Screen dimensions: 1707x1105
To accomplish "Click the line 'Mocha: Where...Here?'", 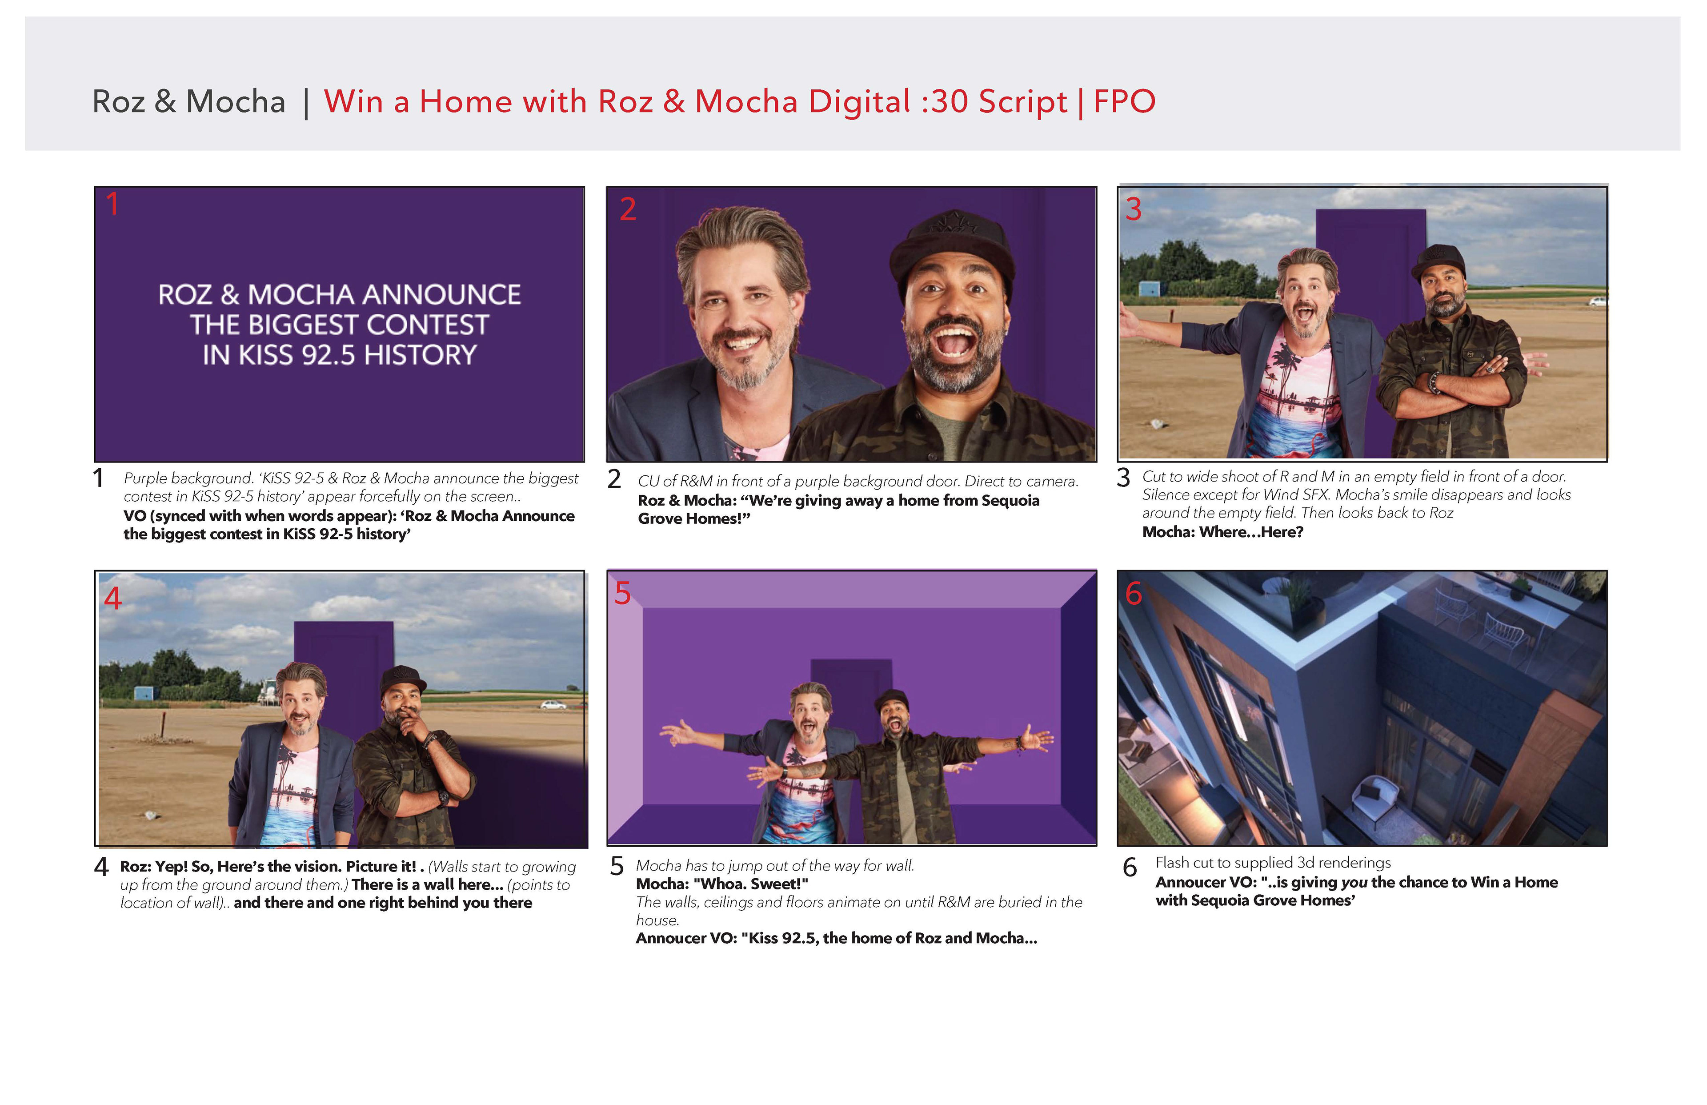I will click(1223, 532).
